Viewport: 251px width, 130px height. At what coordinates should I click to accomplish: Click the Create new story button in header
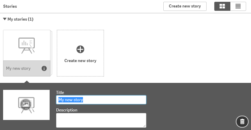(185, 6)
